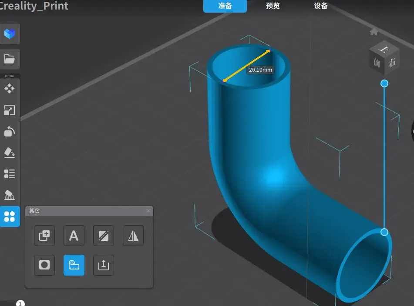Close the 其它 tools panel
Image resolution: width=414 pixels, height=306 pixels.
point(148,211)
